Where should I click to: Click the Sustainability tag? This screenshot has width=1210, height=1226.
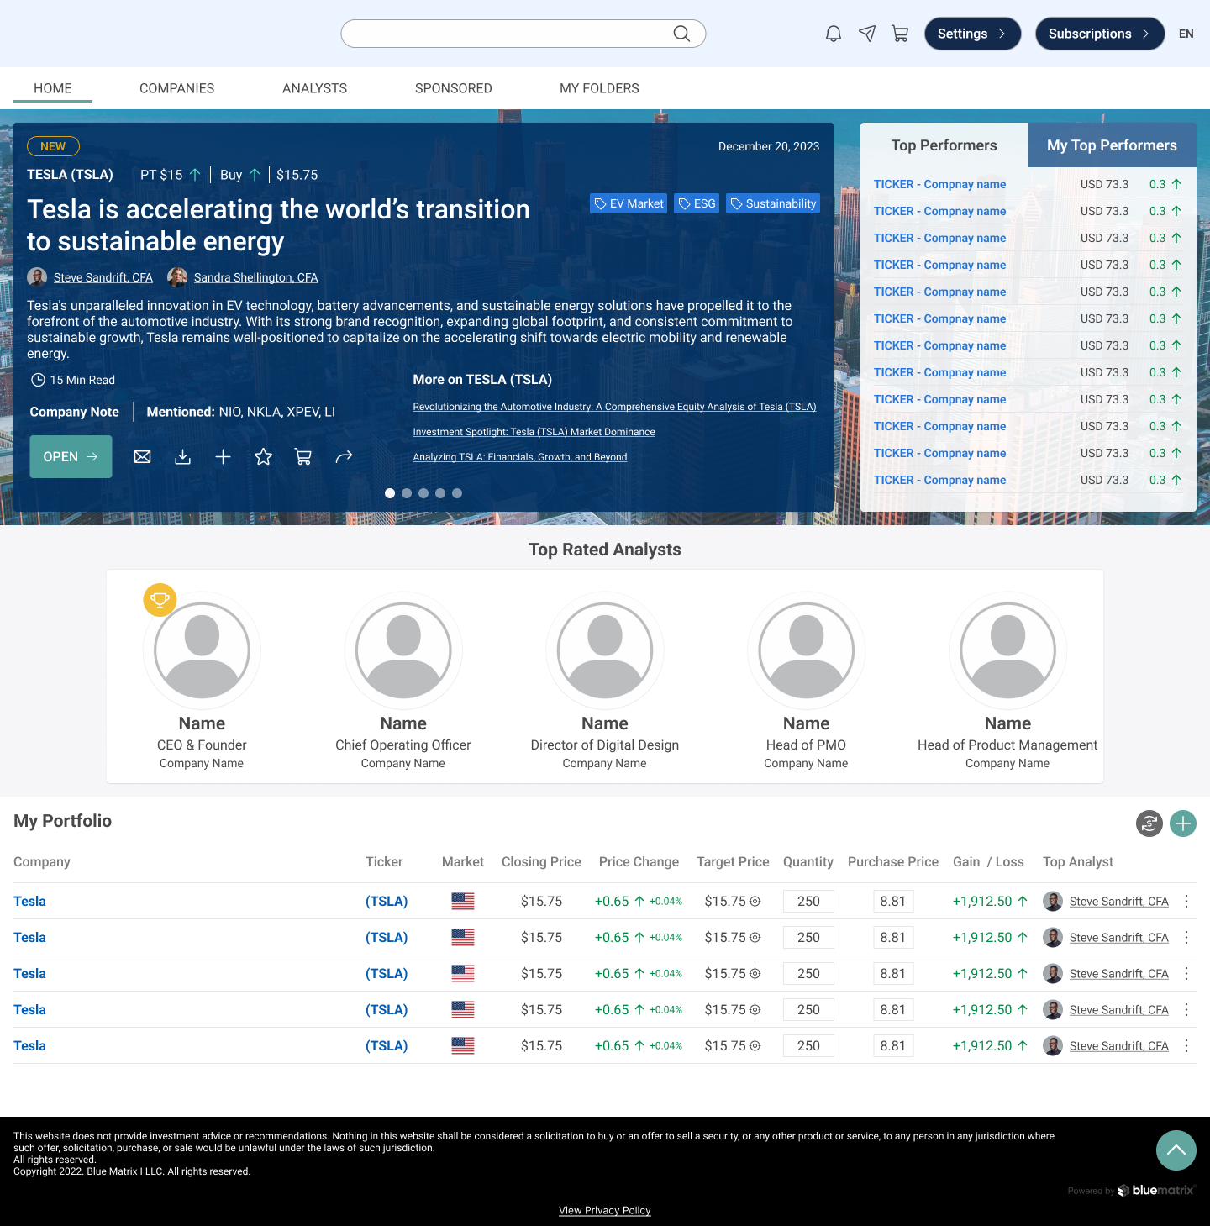coord(773,203)
